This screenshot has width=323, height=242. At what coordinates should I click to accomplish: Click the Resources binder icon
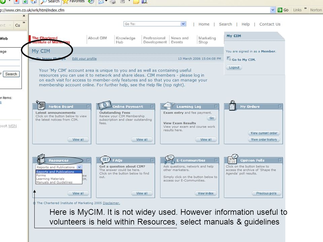tap(41, 159)
